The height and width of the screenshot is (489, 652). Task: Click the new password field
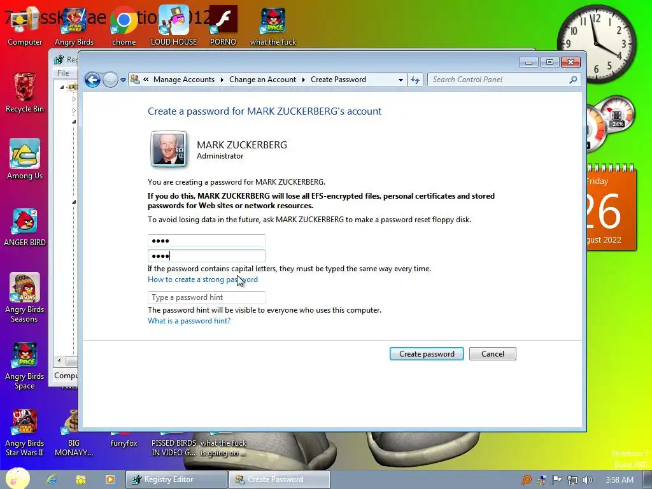click(206, 241)
